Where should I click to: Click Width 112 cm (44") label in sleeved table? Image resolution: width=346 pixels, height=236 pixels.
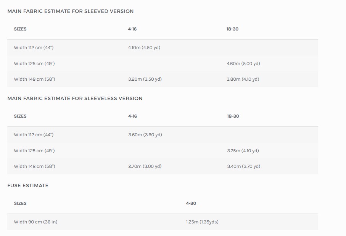click(x=34, y=48)
